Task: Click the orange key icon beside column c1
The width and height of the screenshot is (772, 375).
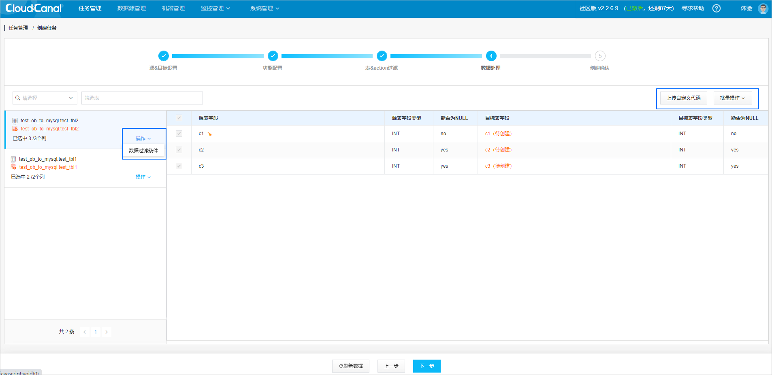Action: pos(209,133)
